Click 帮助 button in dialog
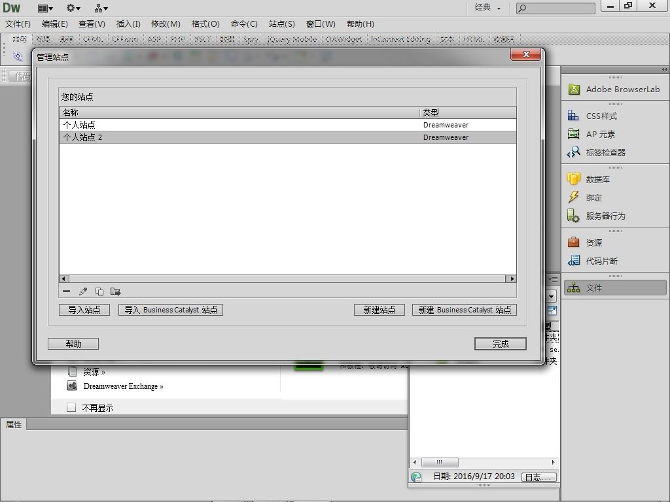Screen dimensions: 670x502 click(73, 344)
